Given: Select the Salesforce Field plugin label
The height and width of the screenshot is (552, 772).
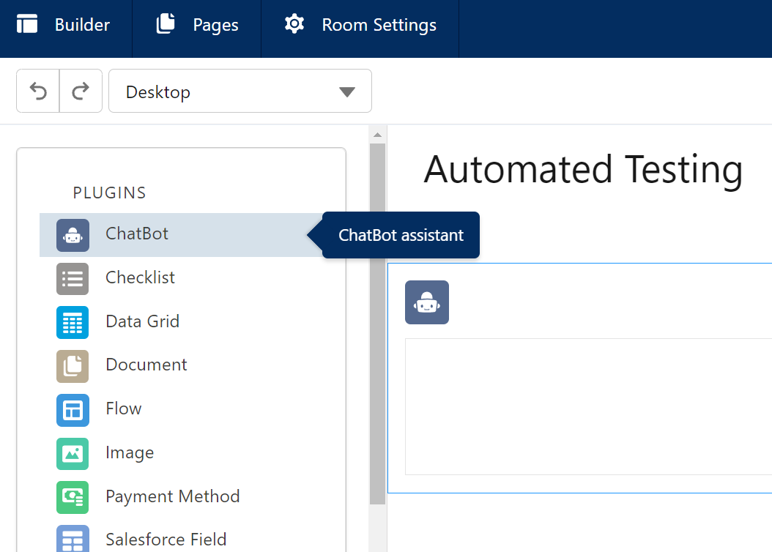Looking at the screenshot, I should pos(166,540).
